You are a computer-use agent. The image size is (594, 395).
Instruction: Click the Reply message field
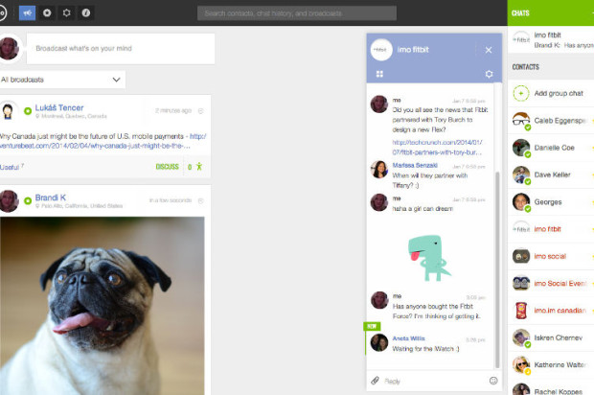click(x=434, y=381)
